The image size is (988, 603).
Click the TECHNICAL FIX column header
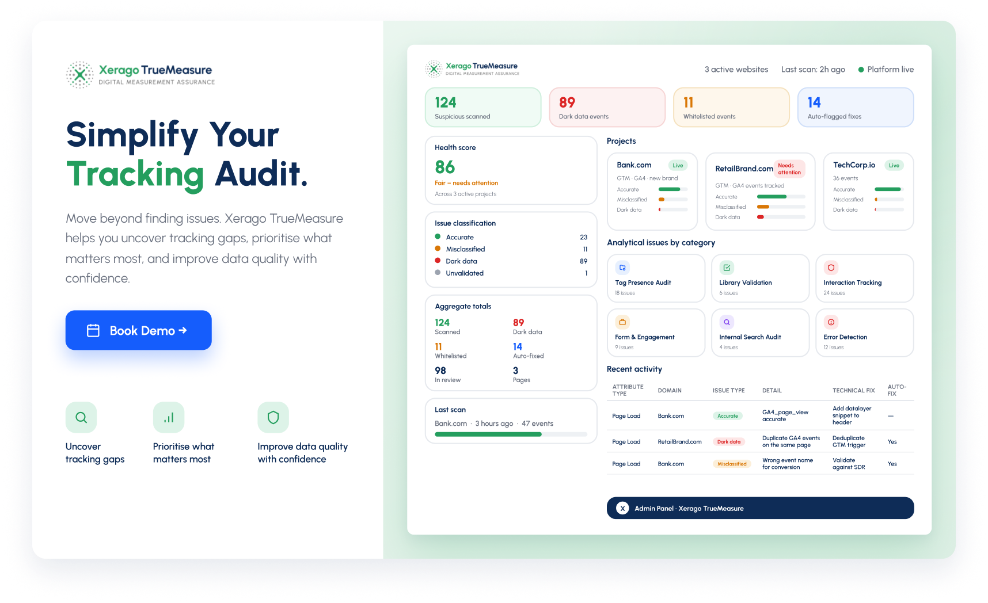click(x=854, y=391)
